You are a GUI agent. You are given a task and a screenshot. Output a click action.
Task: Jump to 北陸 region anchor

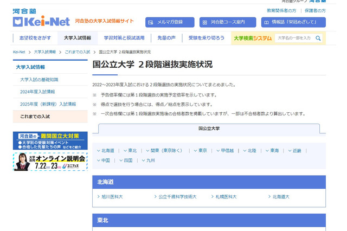click(249, 151)
